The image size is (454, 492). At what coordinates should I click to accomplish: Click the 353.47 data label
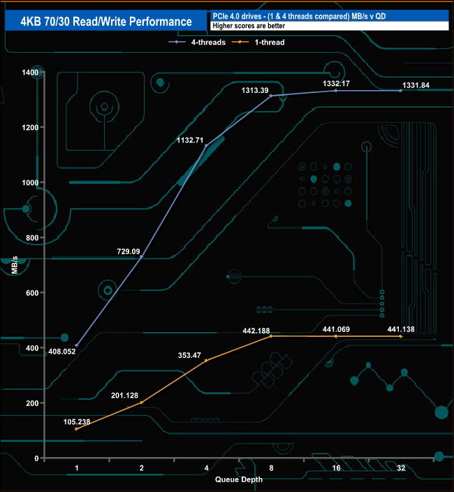click(x=189, y=356)
